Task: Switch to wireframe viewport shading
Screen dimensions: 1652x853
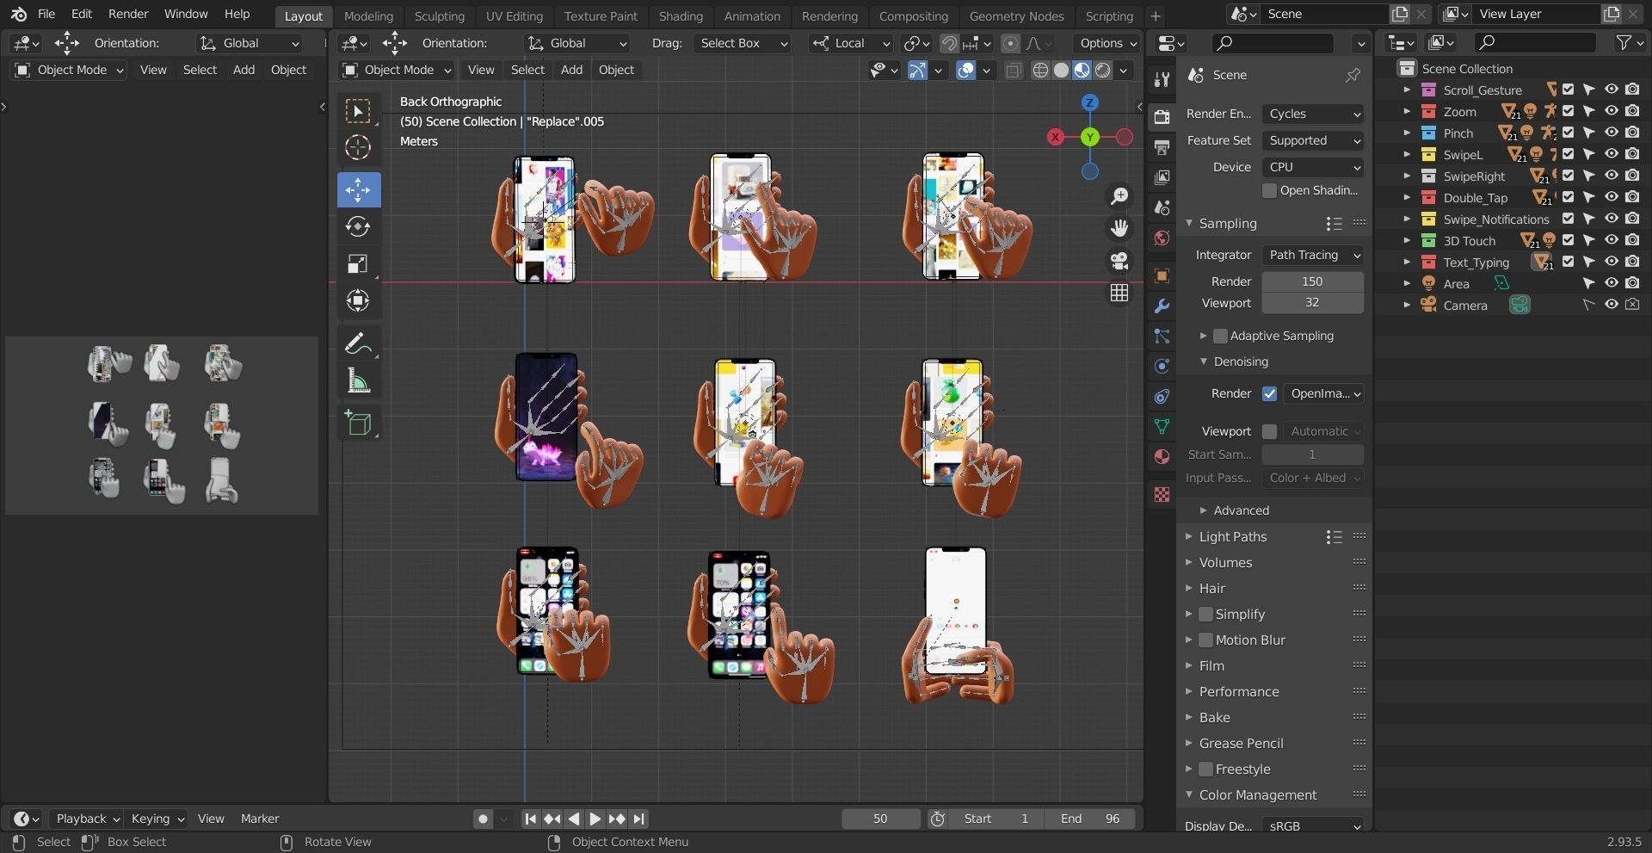Action: click(x=1040, y=71)
